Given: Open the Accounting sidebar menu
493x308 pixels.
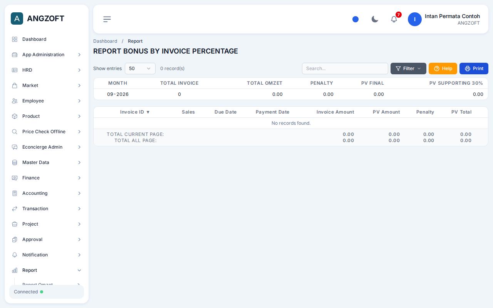Looking at the screenshot, I should (47, 193).
